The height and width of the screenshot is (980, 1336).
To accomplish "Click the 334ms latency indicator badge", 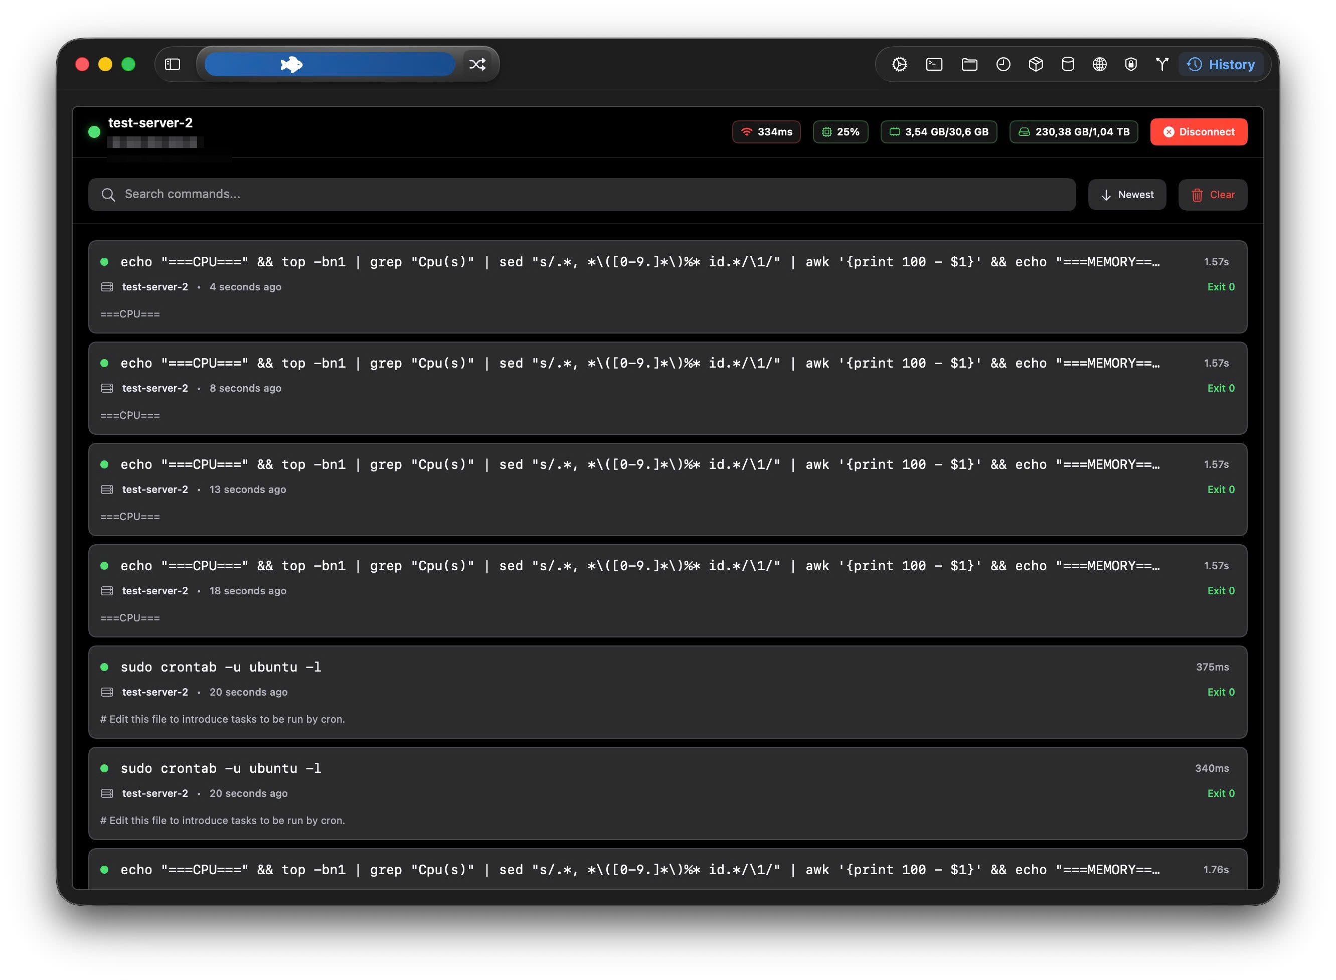I will (766, 132).
